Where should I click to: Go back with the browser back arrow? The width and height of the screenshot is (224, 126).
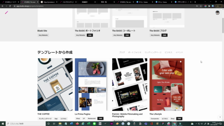pos(2,6)
